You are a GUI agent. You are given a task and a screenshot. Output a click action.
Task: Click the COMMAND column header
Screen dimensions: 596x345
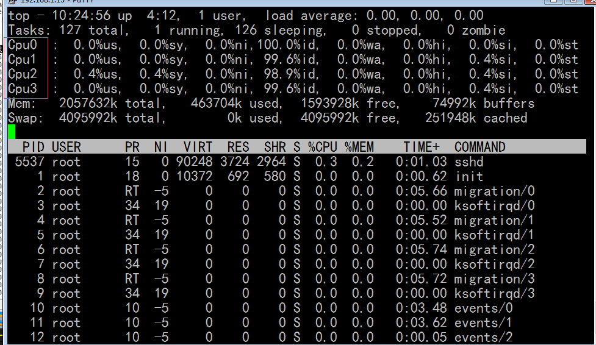[x=480, y=147]
